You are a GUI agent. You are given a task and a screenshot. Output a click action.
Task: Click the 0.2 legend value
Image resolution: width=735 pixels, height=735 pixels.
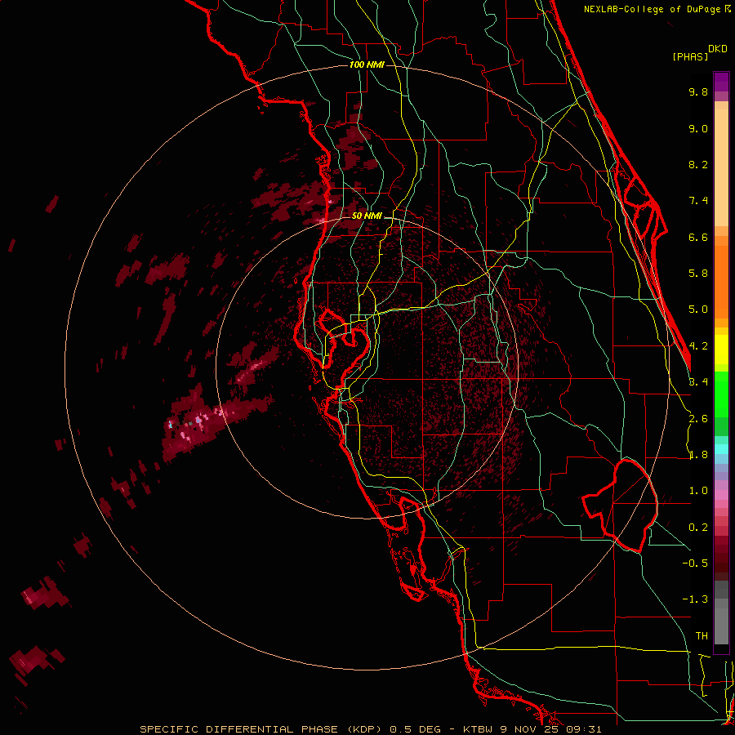coord(698,528)
